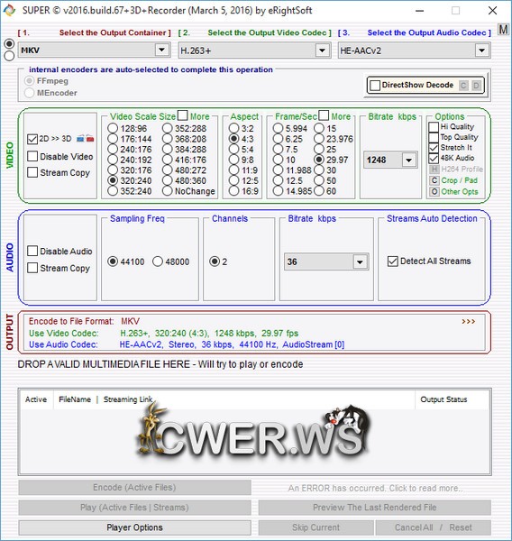Click the D icon beside DirectShow Decode
This screenshot has height=541, width=512.
476,86
